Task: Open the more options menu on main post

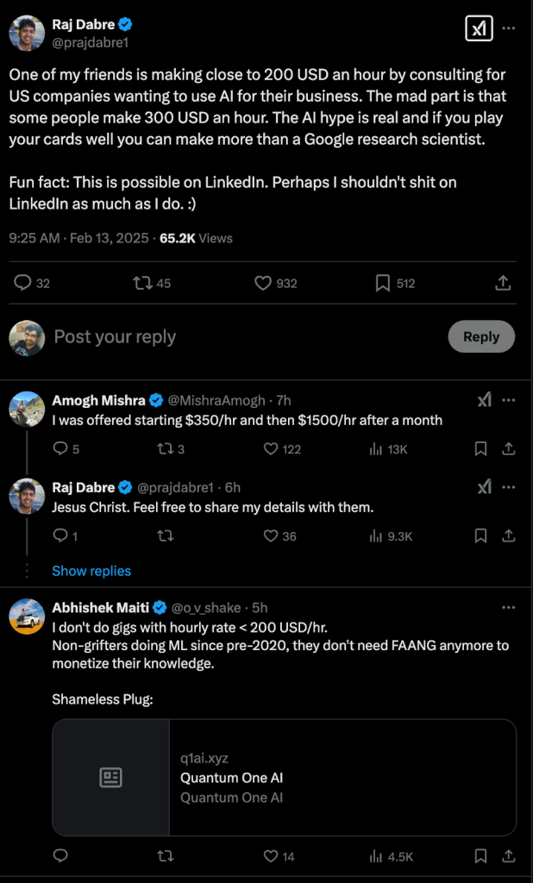Action: tap(509, 28)
